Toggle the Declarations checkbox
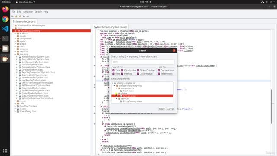This screenshot has height=156, width=277. click(159, 70)
